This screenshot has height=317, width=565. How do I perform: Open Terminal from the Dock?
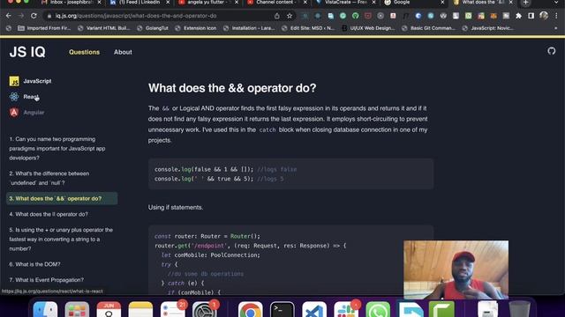[x=282, y=310]
